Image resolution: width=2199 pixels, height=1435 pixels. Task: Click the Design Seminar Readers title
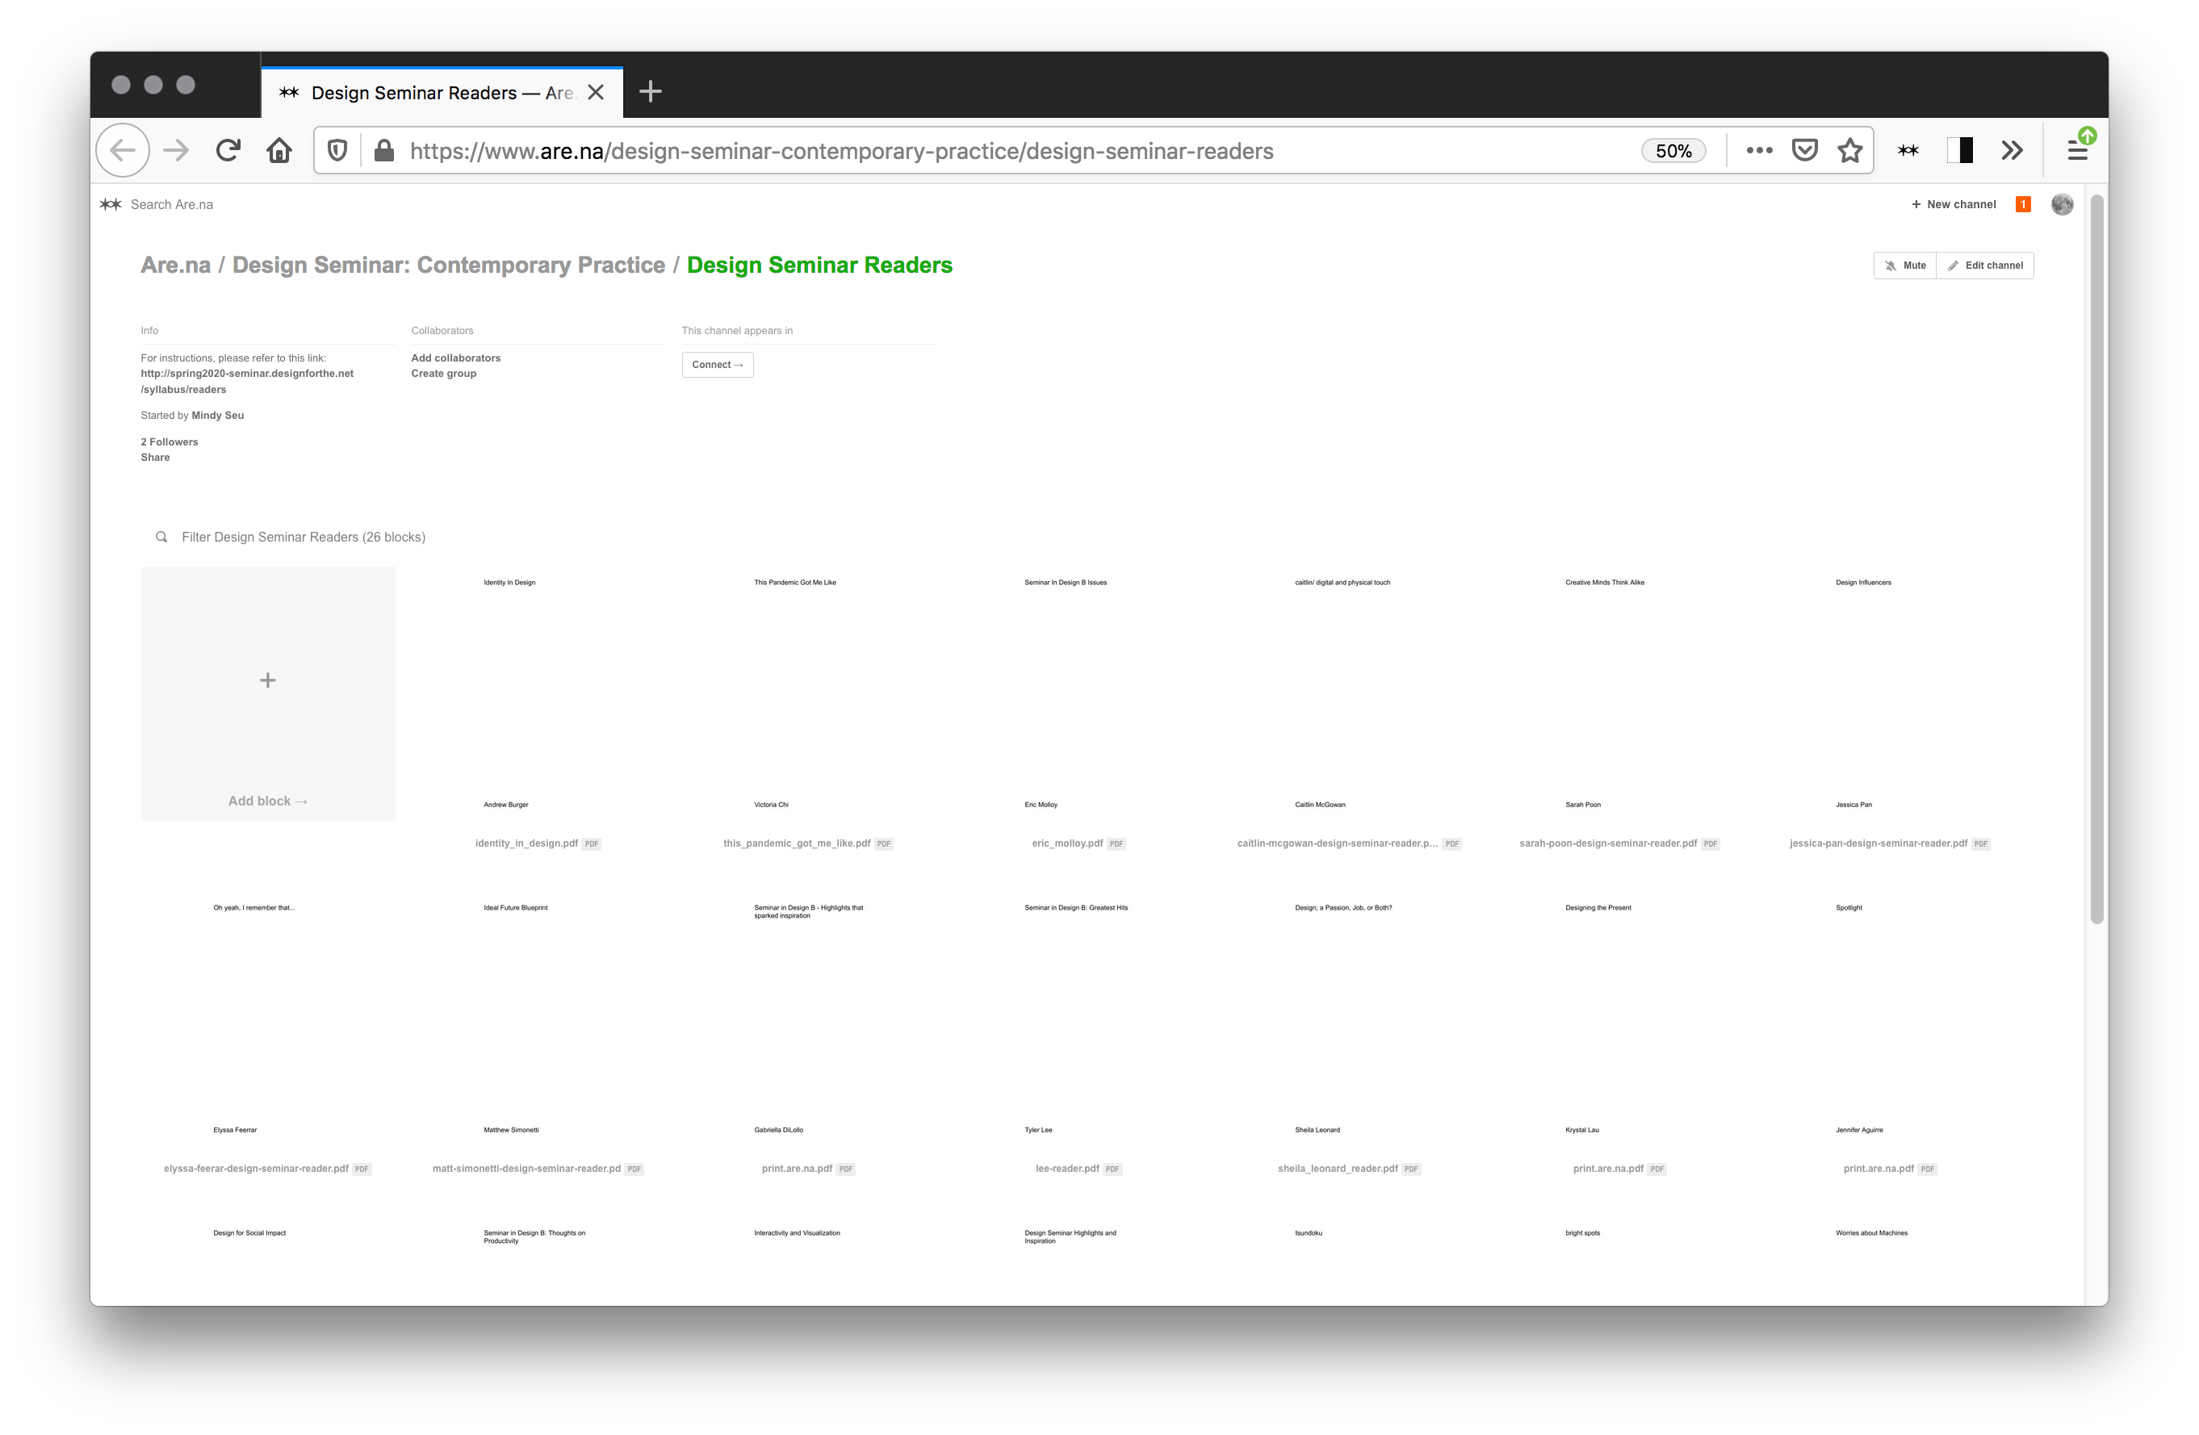coord(819,266)
